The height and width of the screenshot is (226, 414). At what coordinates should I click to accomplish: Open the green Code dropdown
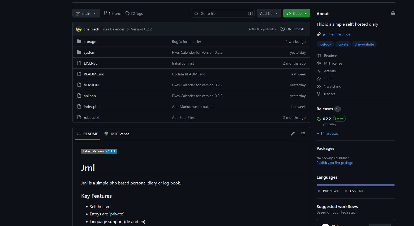click(296, 13)
